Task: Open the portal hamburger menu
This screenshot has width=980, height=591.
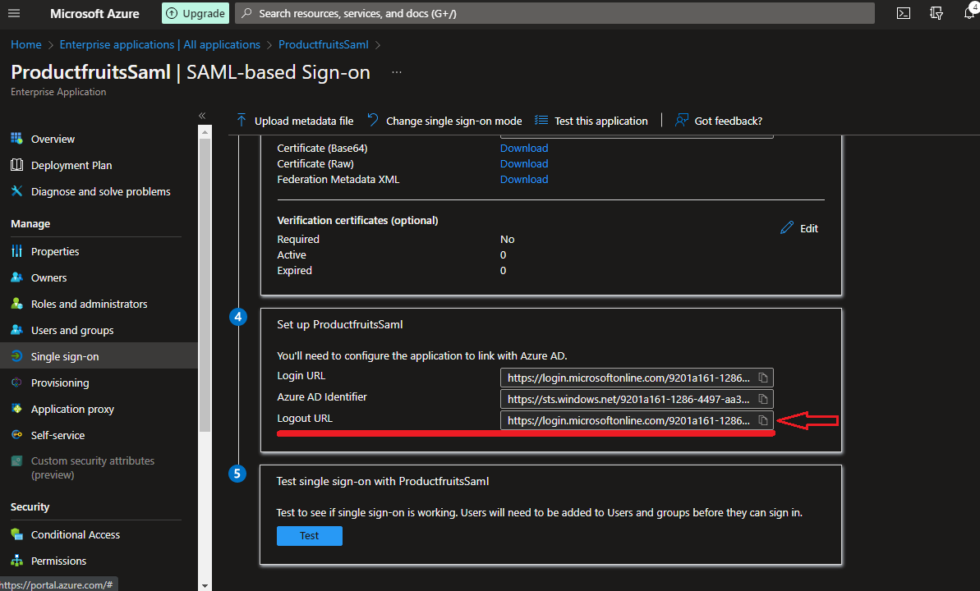Action: coord(14,13)
